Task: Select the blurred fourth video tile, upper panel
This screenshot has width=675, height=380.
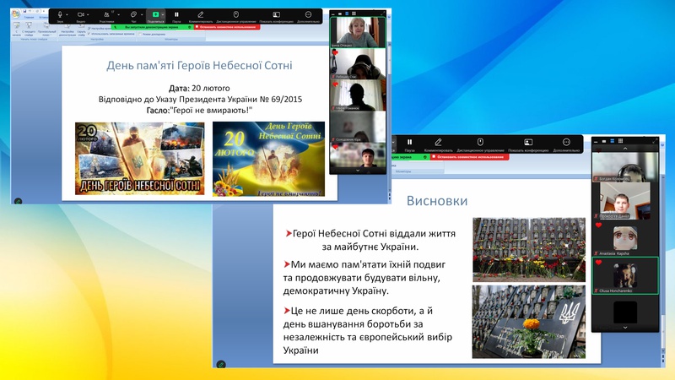Action: click(357, 127)
